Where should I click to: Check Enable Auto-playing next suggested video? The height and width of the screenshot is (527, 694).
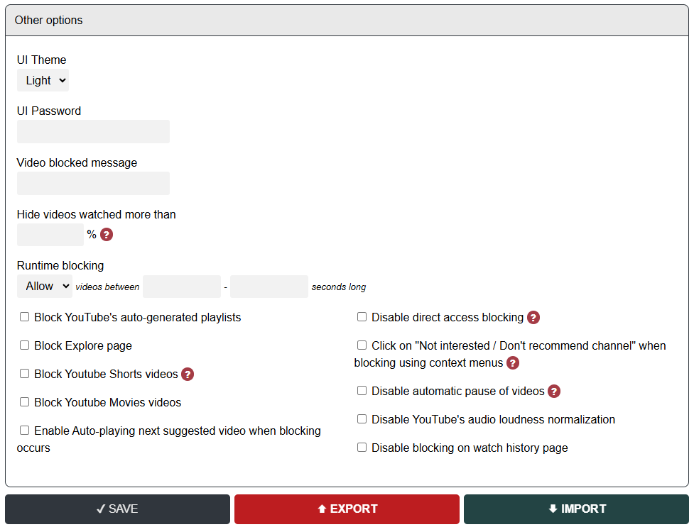pyautogui.click(x=25, y=431)
